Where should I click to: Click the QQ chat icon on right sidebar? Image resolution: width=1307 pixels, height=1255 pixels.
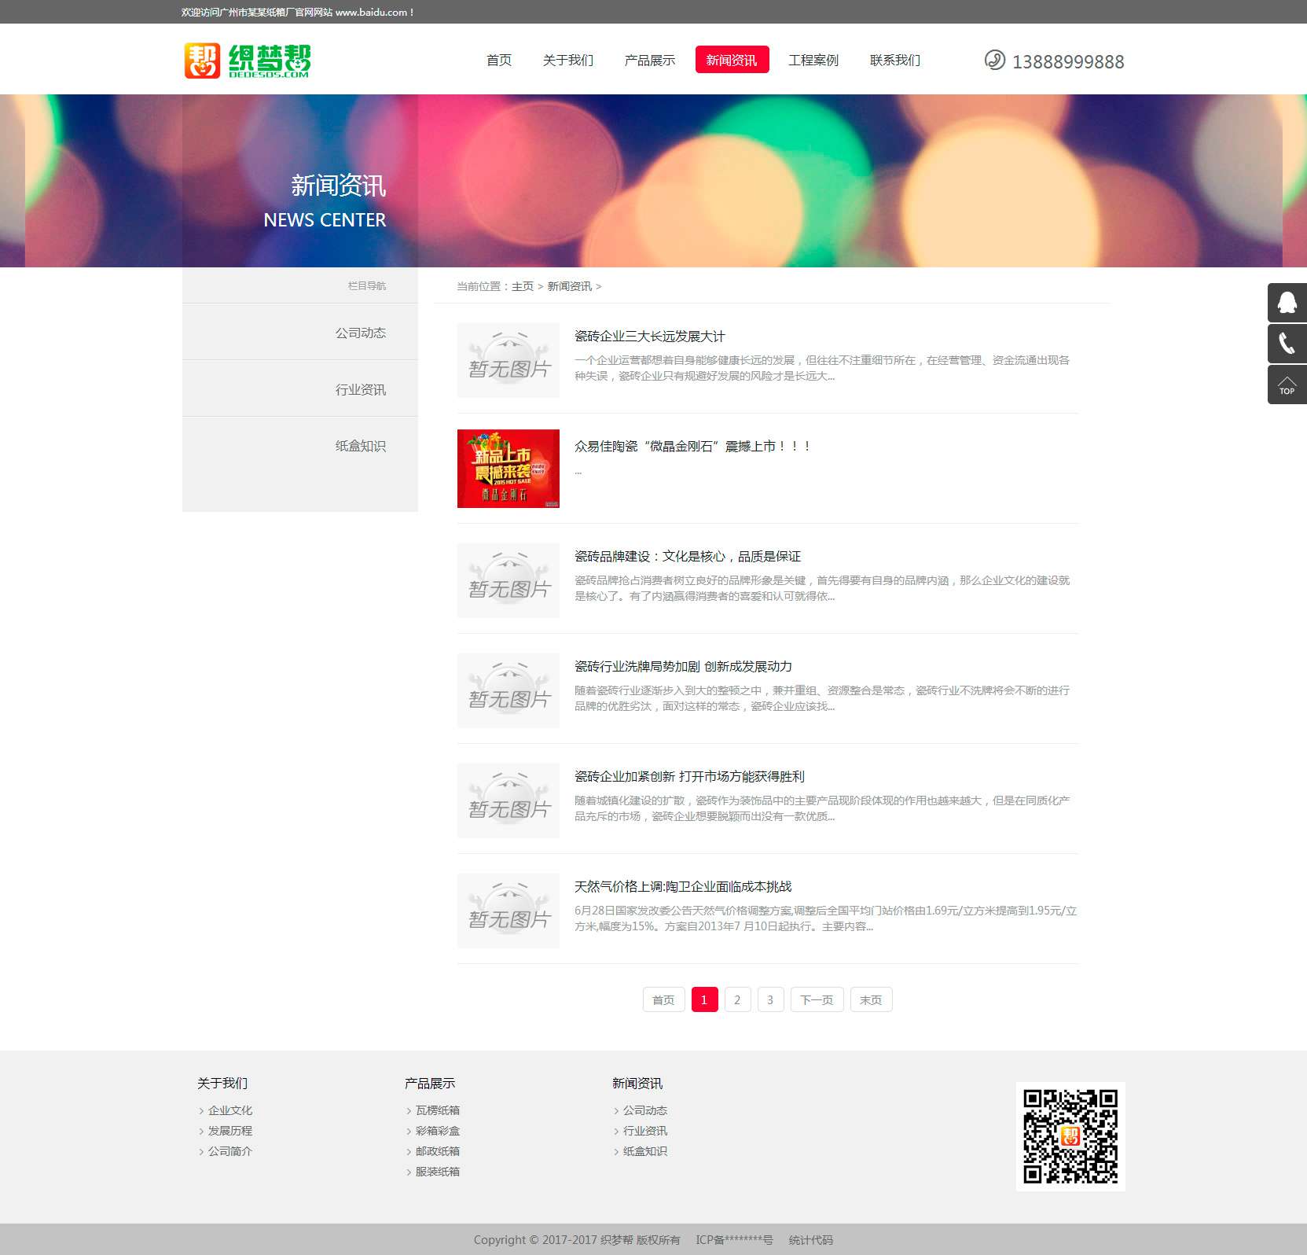pos(1287,303)
